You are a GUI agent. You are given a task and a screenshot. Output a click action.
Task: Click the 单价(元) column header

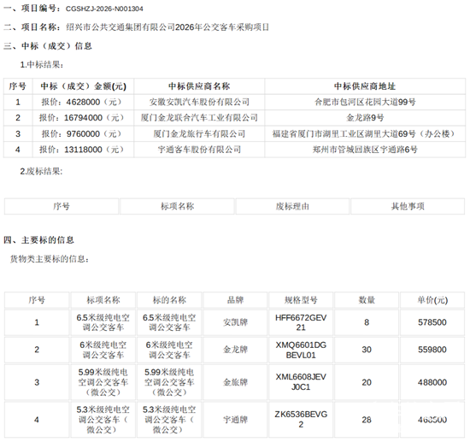pyautogui.click(x=432, y=300)
